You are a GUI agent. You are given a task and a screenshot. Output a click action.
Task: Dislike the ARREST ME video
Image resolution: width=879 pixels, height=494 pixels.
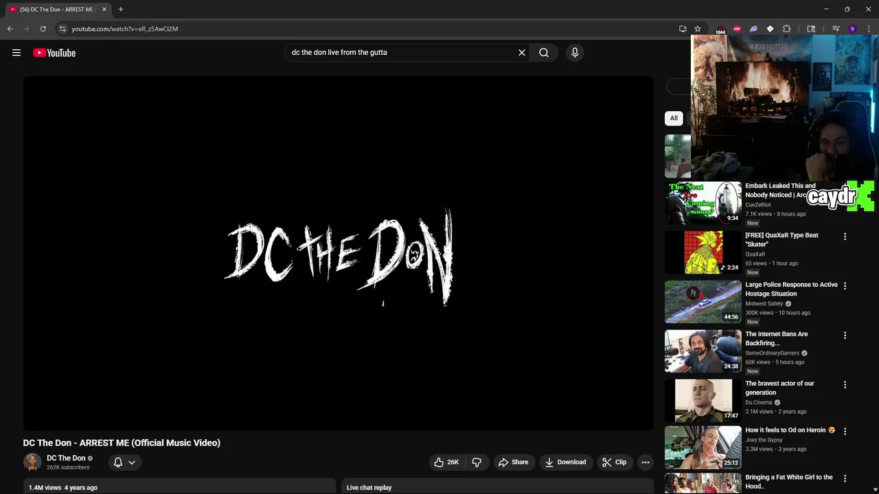click(x=477, y=462)
